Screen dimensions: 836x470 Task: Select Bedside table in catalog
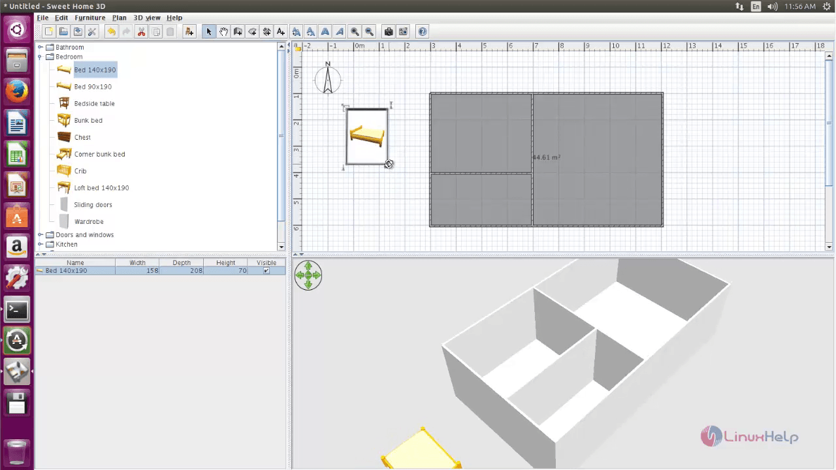(x=94, y=103)
